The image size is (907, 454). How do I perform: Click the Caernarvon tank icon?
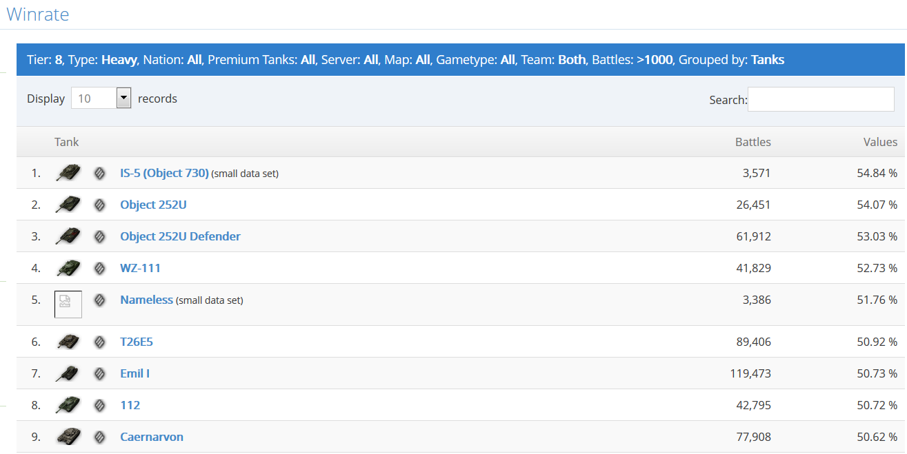(68, 437)
